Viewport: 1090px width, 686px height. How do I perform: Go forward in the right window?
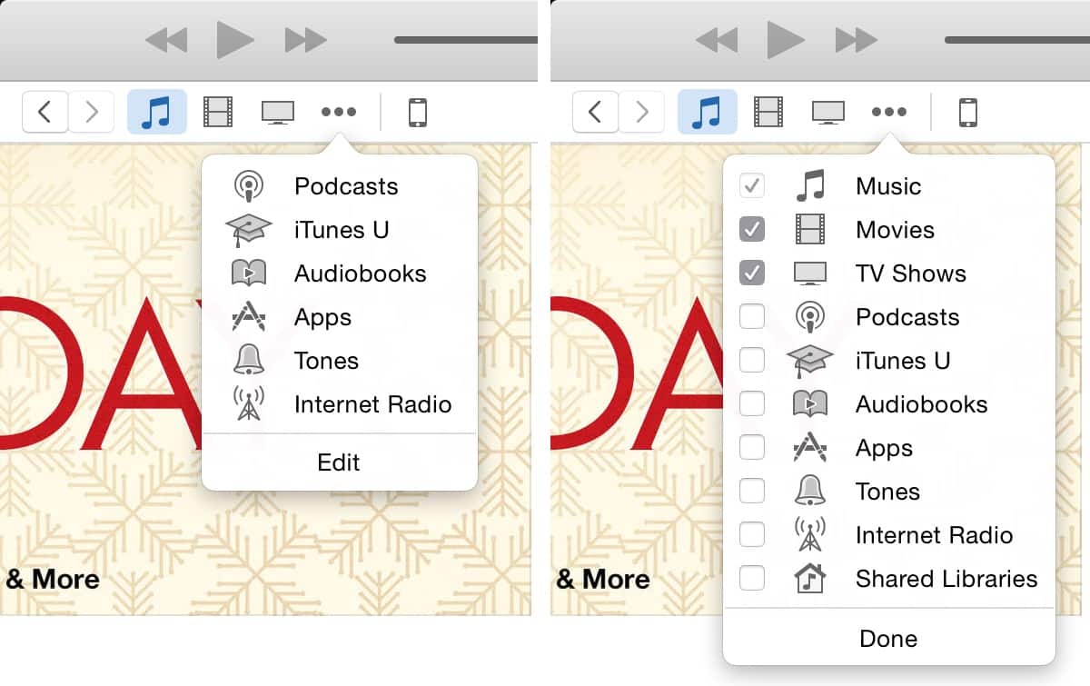641,112
